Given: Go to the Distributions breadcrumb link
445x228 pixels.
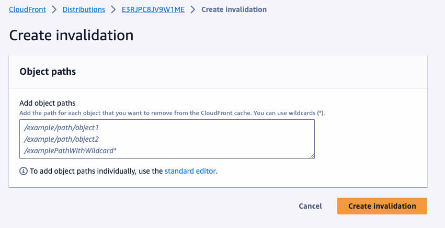Looking at the screenshot, I should pyautogui.click(x=84, y=9).
